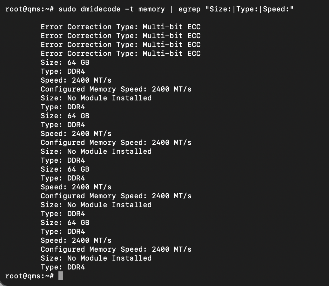Click the last "Size: No Module Installed" line

click(96, 258)
